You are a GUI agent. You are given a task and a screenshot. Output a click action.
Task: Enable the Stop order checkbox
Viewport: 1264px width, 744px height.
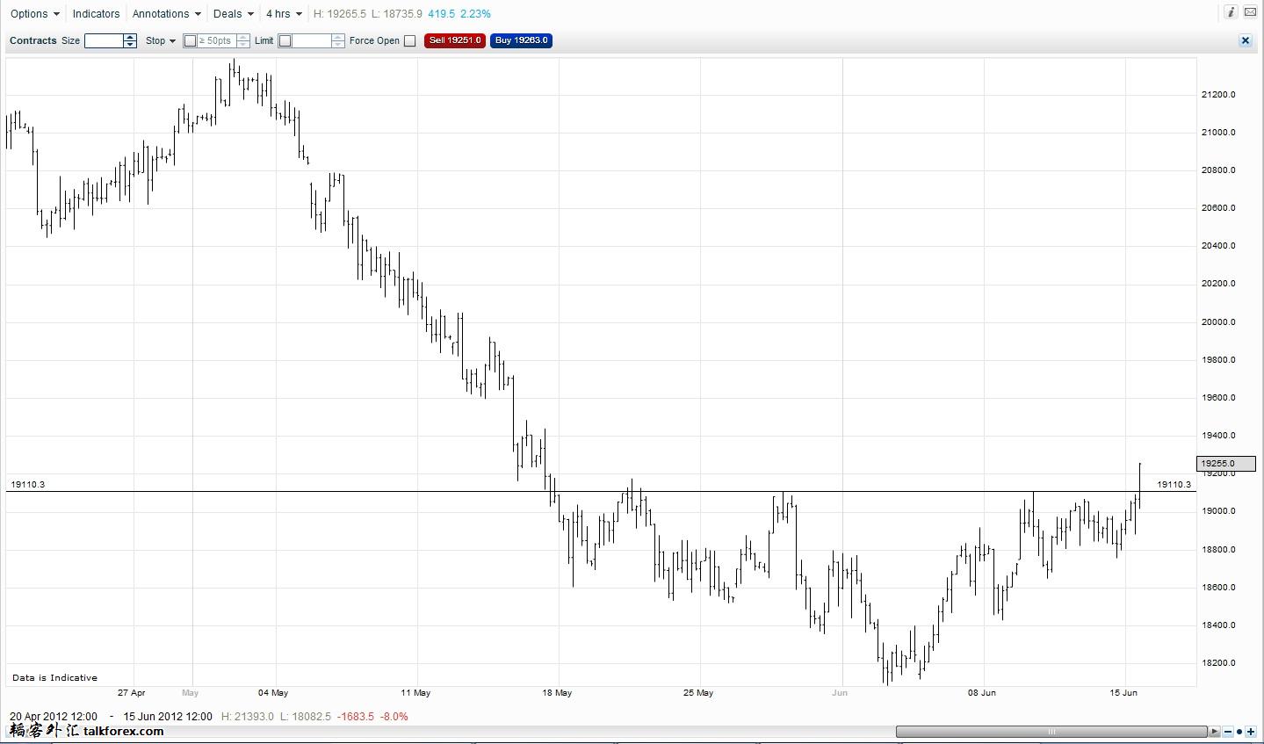click(x=190, y=40)
